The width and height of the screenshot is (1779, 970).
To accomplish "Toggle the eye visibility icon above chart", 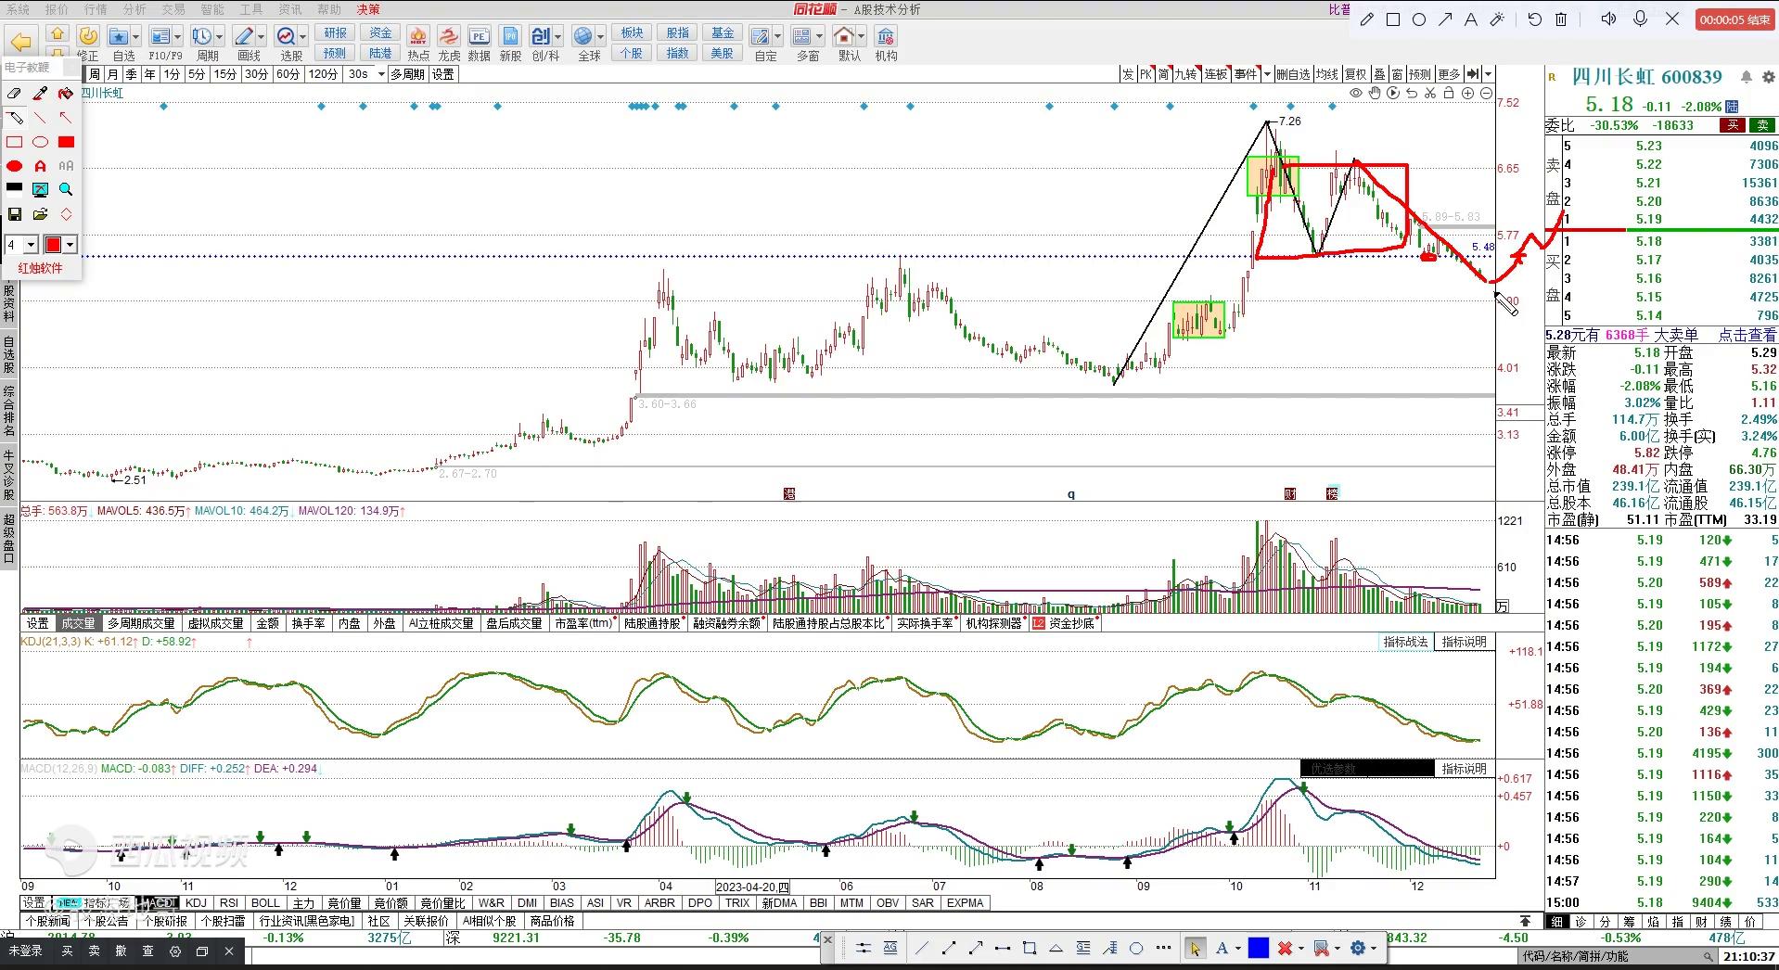I will 1356,94.
